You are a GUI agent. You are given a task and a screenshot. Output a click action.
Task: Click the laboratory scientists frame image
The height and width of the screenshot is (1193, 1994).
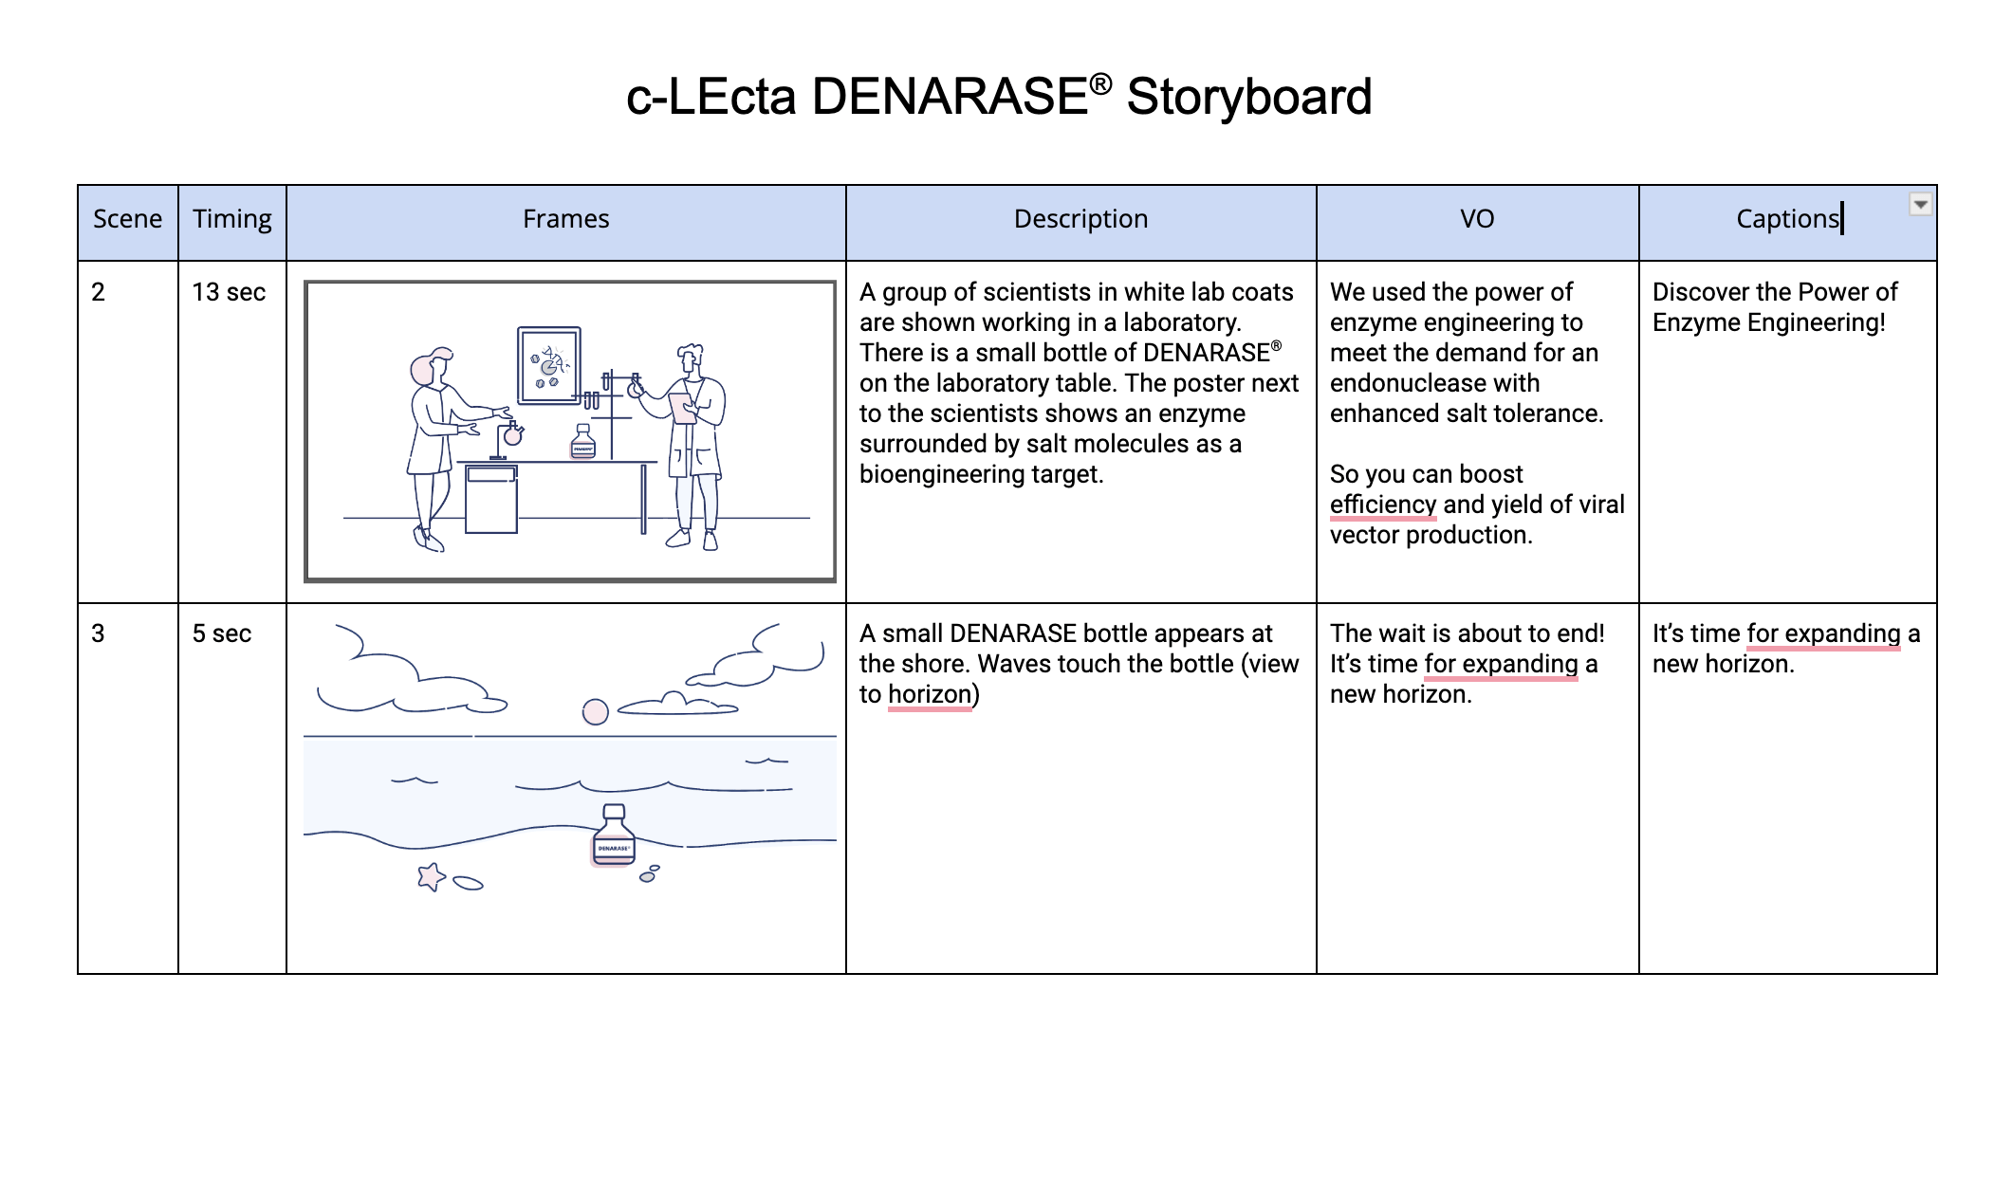[x=569, y=431]
